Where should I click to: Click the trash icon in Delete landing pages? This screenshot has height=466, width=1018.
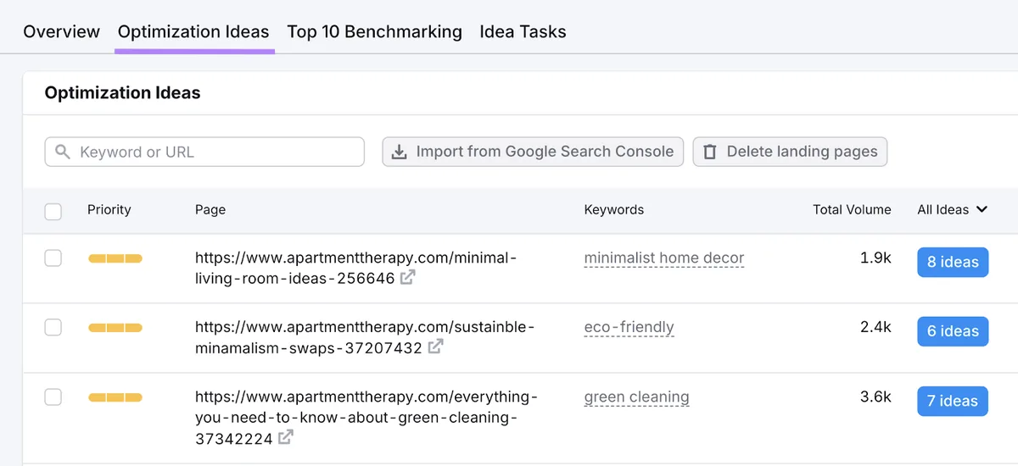tap(710, 152)
